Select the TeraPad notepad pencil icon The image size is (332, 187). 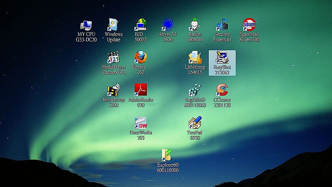(195, 123)
